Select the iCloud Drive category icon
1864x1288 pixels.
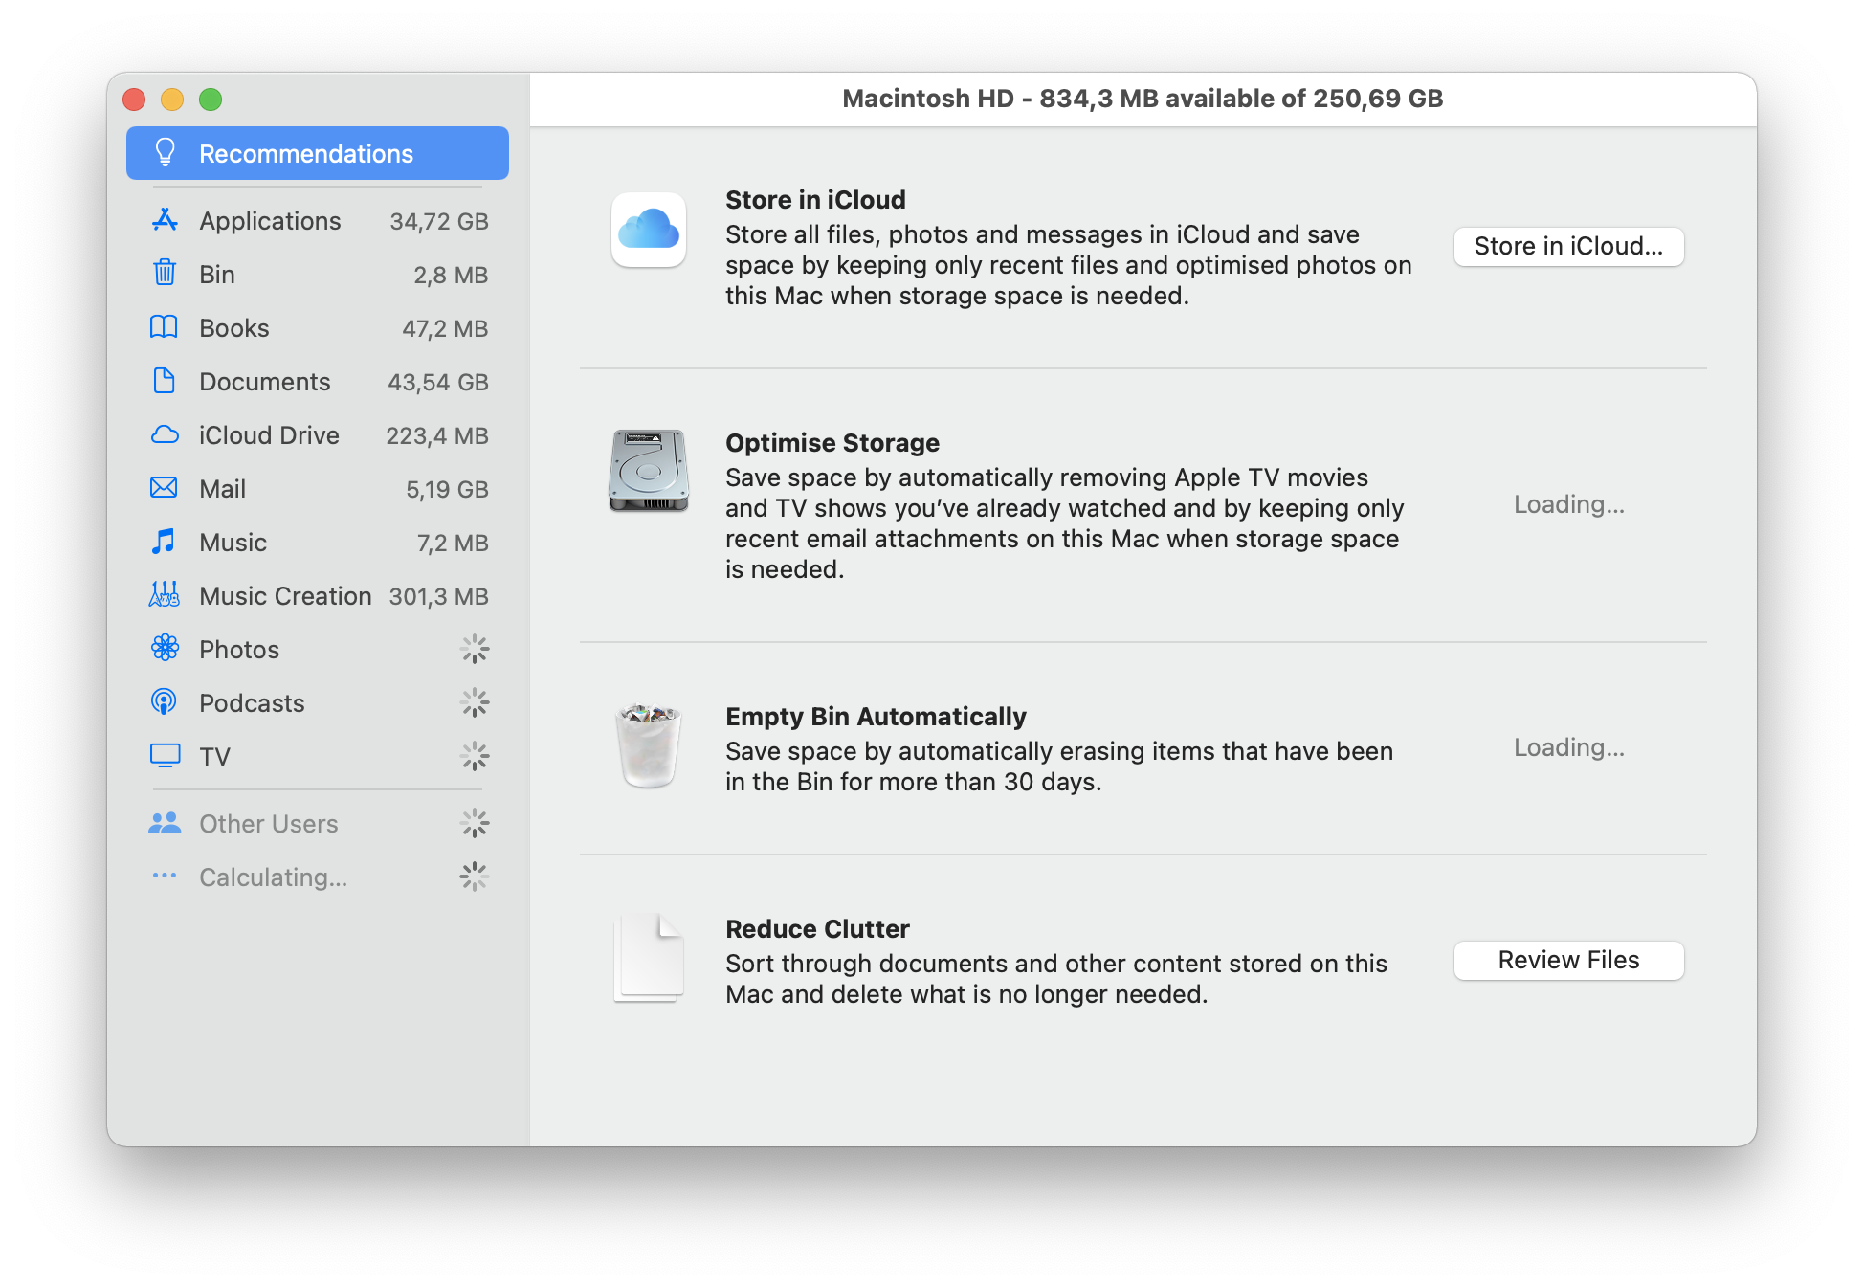click(162, 433)
